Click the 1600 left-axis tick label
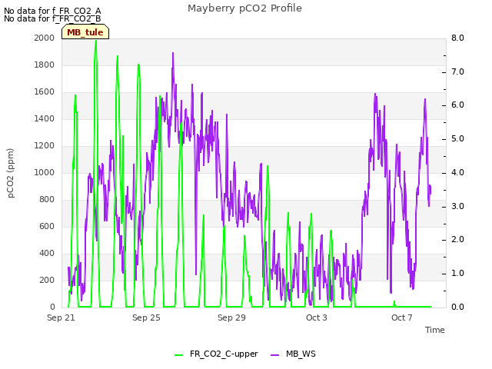Image resolution: width=492 pixels, height=369 pixels. coord(45,92)
